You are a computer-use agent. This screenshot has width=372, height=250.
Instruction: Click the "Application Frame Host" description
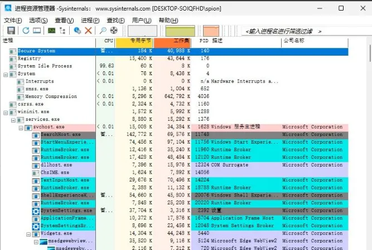pos(243,218)
